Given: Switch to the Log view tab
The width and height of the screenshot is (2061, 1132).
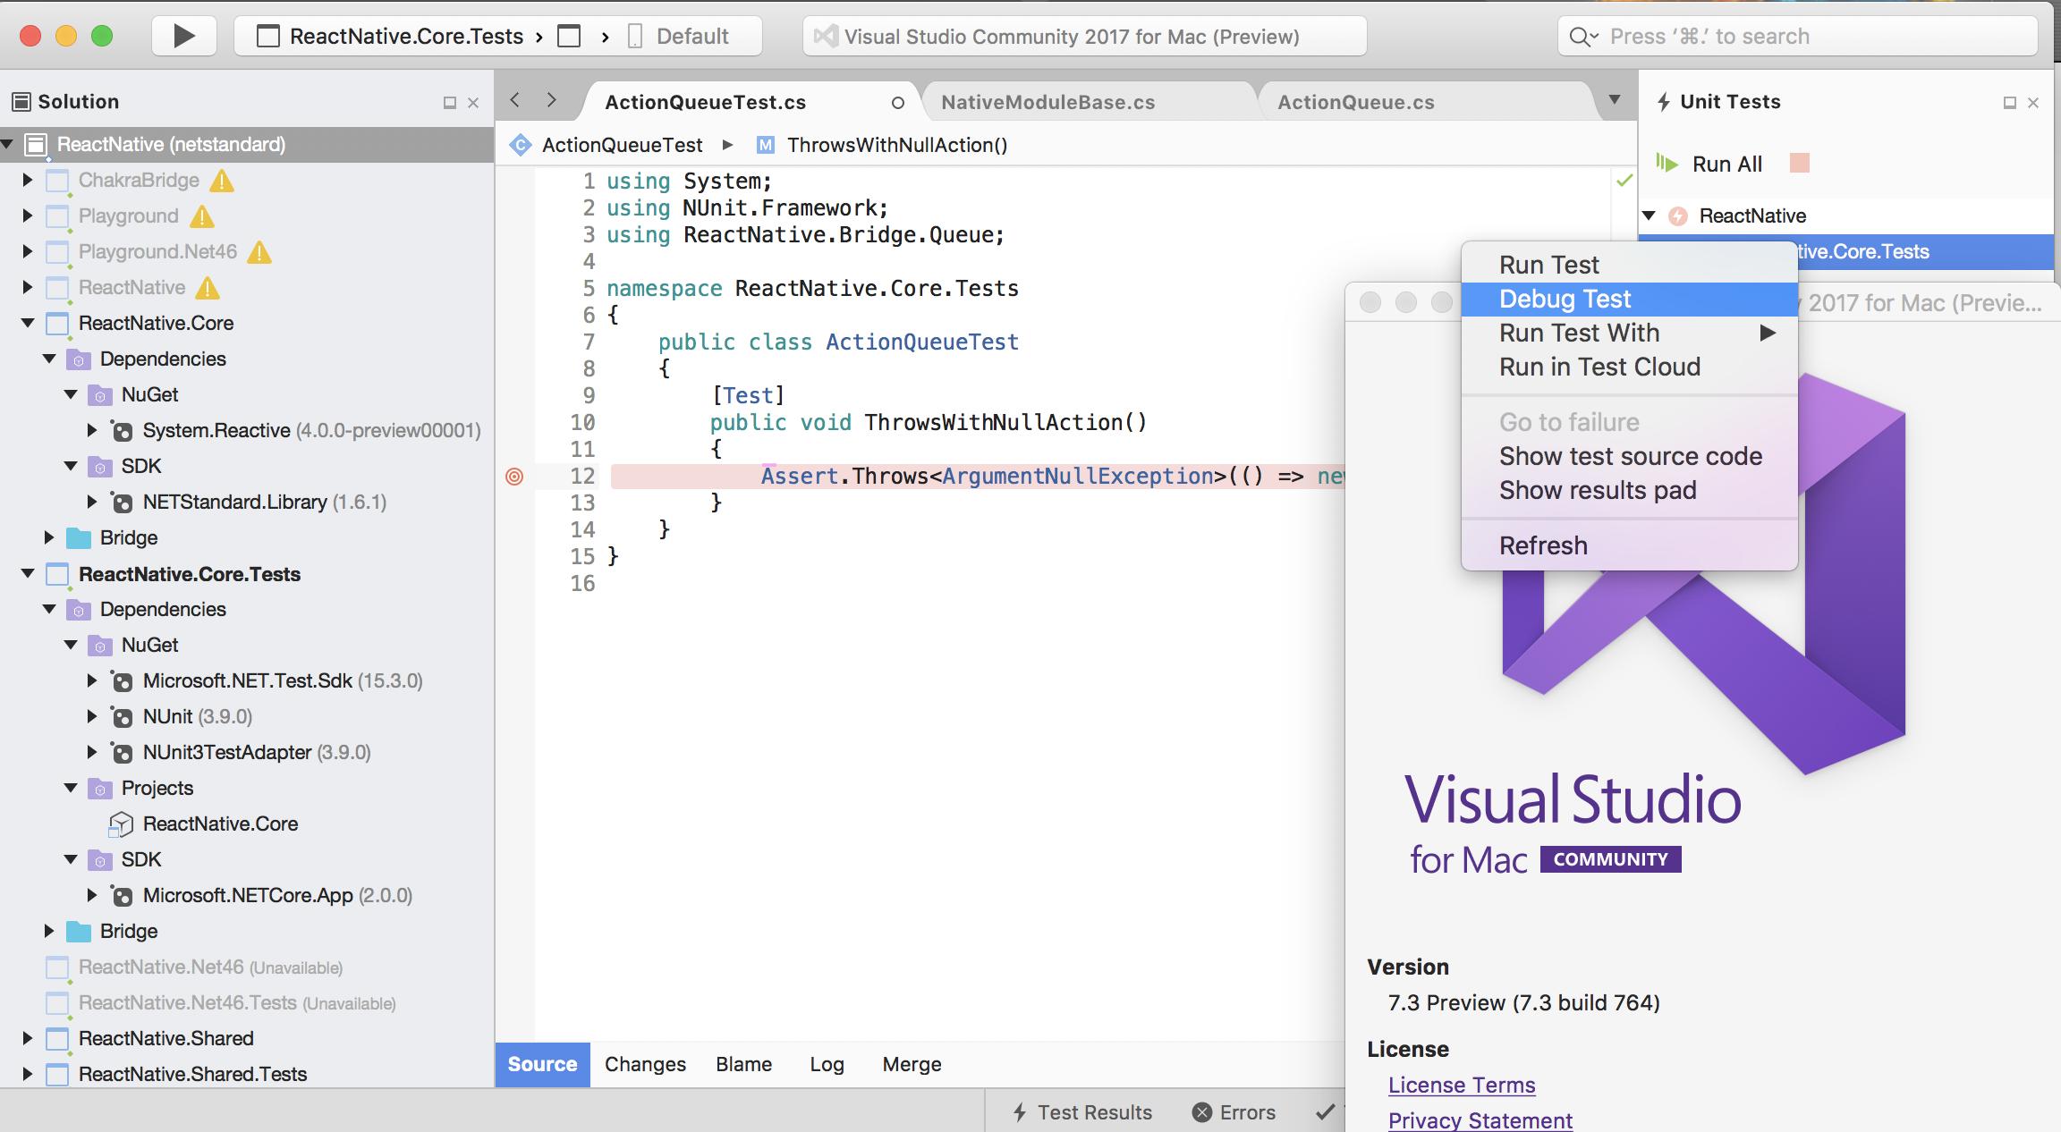Looking at the screenshot, I should click(827, 1064).
